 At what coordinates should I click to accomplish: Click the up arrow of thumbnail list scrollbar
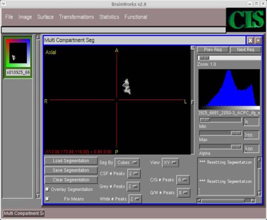click(38, 37)
